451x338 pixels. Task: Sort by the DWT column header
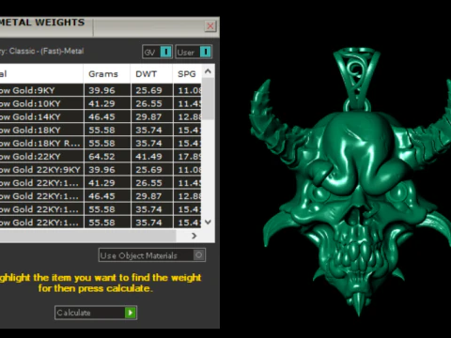pos(151,74)
